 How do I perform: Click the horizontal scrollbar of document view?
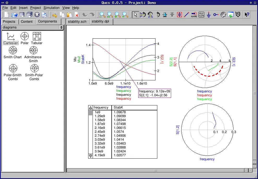pos(155,170)
